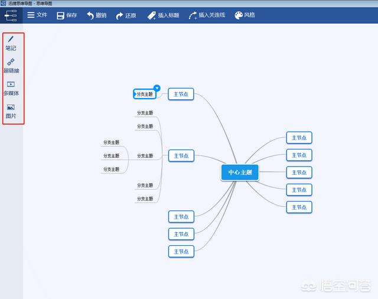
Task: Select the 主节点 with five 分支主题 children
Action: (181, 155)
